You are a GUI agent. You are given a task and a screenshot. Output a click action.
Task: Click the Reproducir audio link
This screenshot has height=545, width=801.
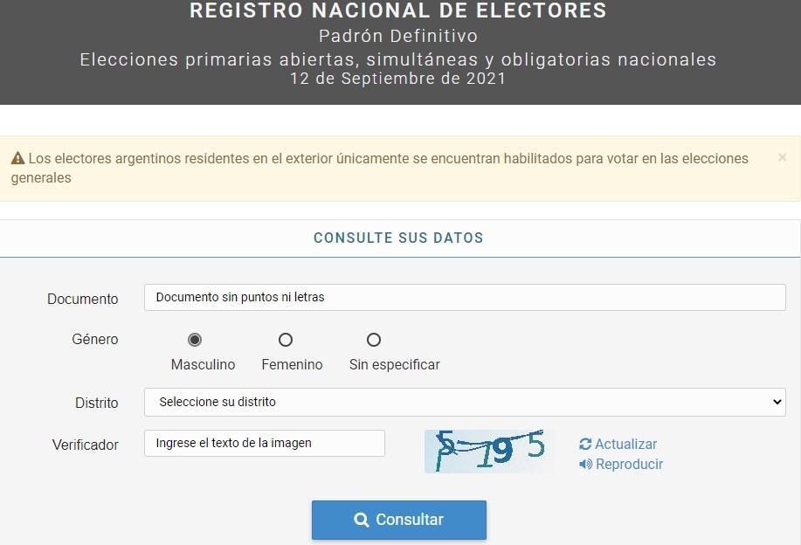(629, 464)
